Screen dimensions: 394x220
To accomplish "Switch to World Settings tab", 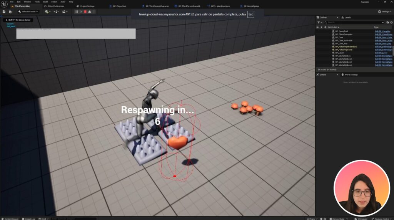I will tap(349, 75).
